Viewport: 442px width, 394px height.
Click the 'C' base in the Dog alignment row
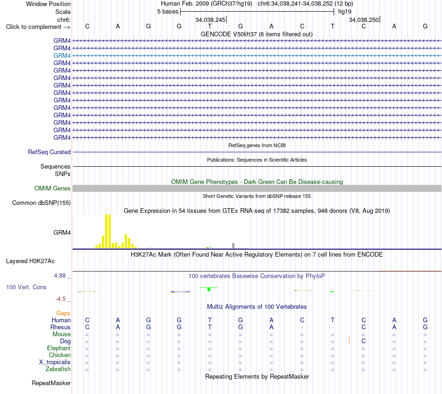coord(364,341)
